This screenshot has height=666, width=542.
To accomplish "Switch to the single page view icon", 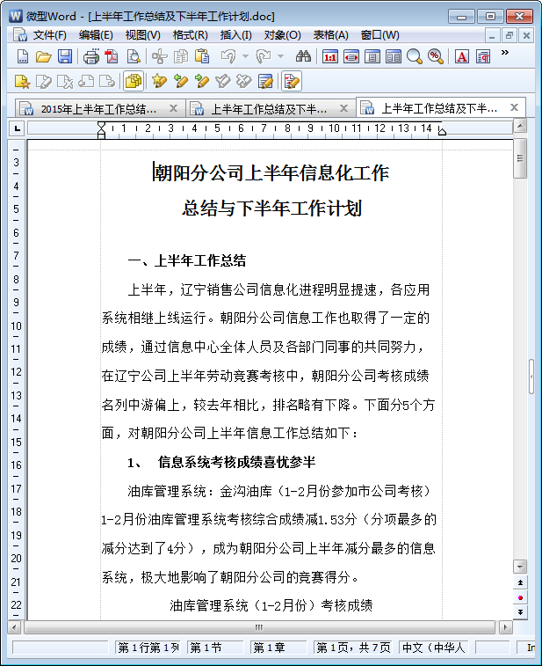I will [372, 56].
